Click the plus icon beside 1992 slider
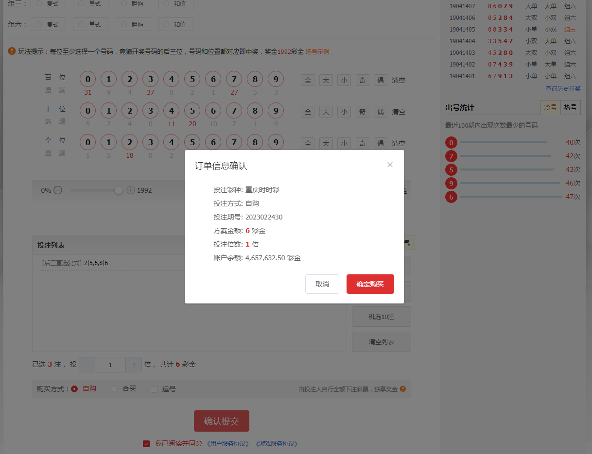 130,190
